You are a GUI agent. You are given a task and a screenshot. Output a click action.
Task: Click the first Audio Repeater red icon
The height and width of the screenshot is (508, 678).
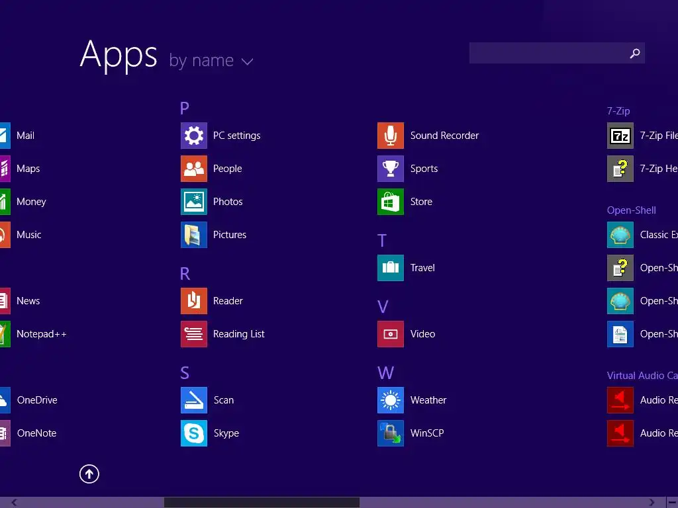[x=620, y=400]
